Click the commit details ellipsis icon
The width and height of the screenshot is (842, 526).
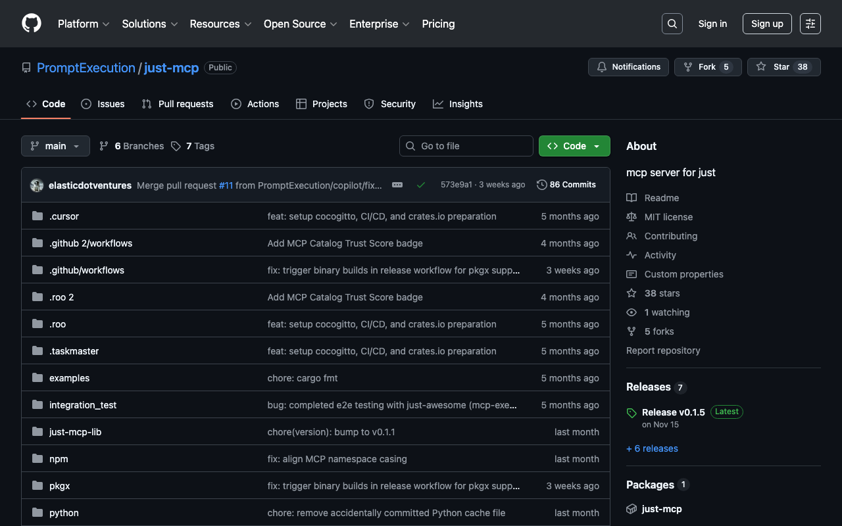[397, 185]
